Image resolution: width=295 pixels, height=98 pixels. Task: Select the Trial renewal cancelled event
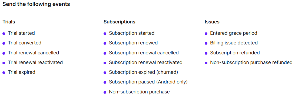coord(34,53)
